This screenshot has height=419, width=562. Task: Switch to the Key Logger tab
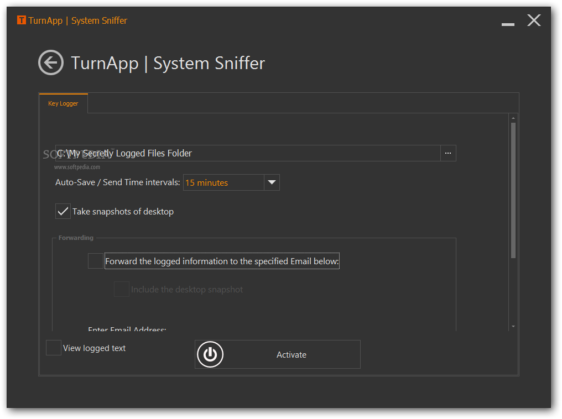63,103
